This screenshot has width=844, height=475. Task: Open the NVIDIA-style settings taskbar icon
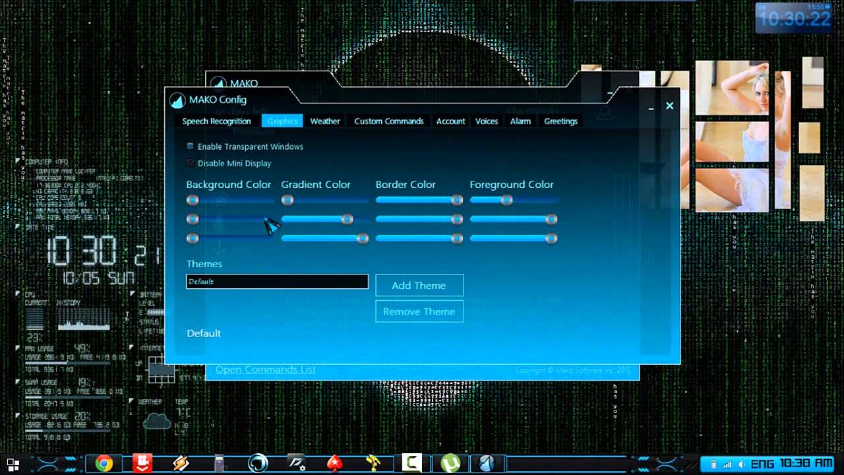[x=296, y=464]
